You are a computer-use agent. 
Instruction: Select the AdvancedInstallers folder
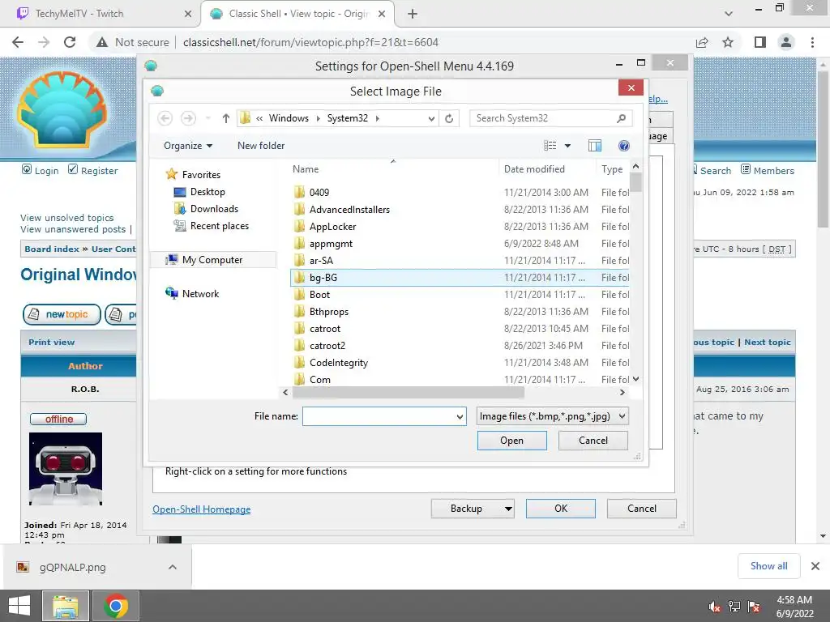460,210
